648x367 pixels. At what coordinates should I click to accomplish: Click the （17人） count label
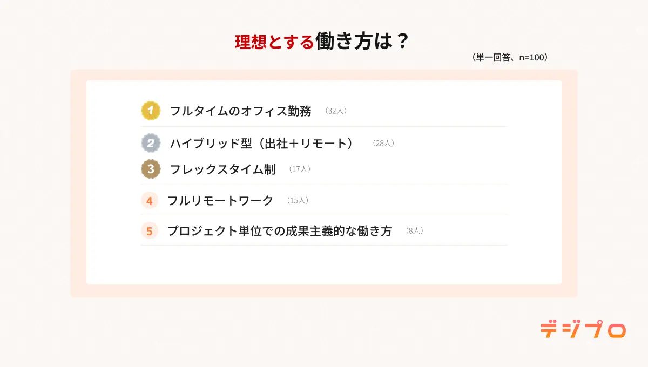tap(299, 169)
